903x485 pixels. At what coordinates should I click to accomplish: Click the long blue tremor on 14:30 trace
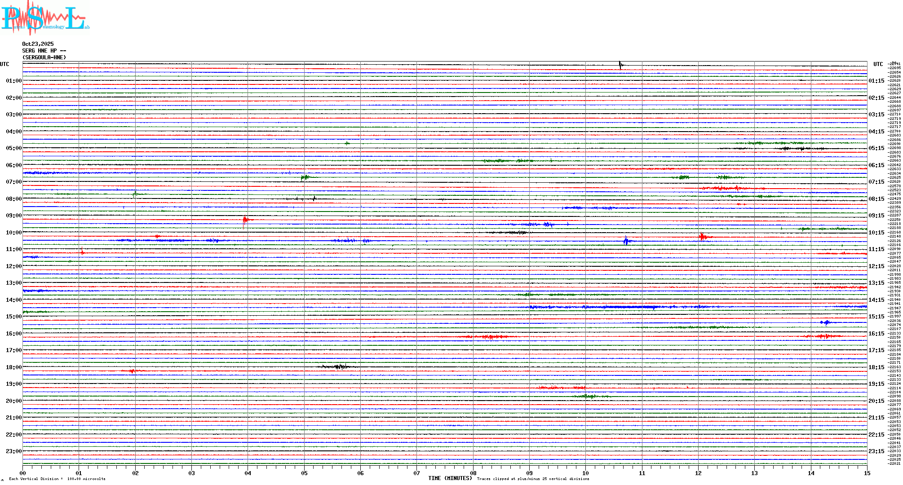(629, 307)
